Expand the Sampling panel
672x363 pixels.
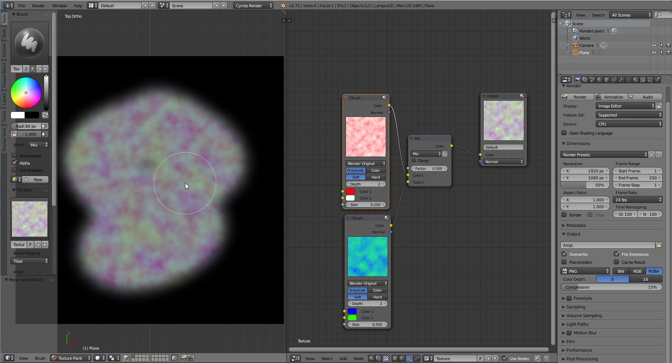click(x=576, y=307)
